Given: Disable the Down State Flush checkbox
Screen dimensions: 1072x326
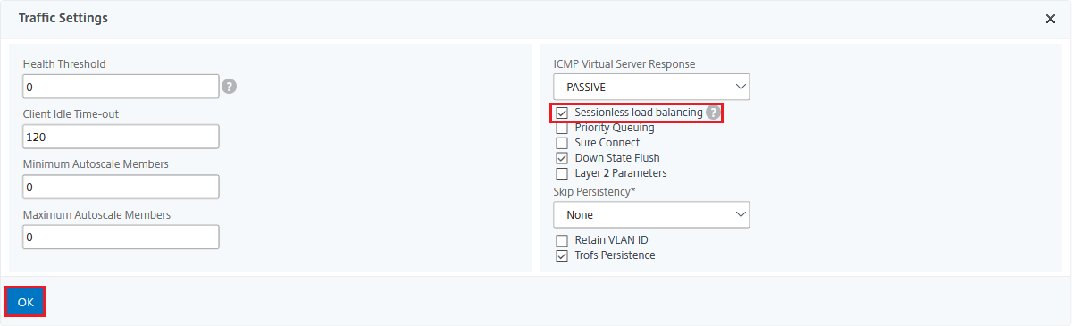Looking at the screenshot, I should 562,158.
